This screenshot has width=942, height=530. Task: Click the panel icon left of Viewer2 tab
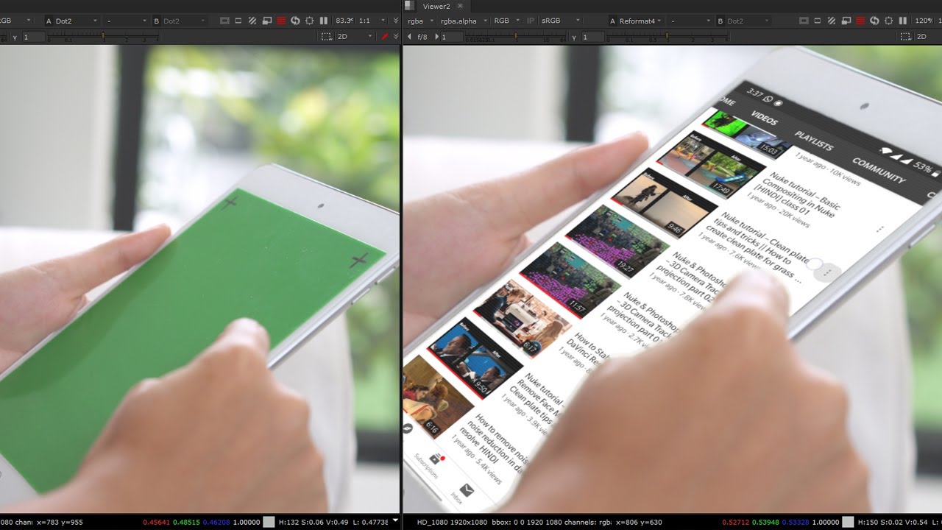point(409,6)
